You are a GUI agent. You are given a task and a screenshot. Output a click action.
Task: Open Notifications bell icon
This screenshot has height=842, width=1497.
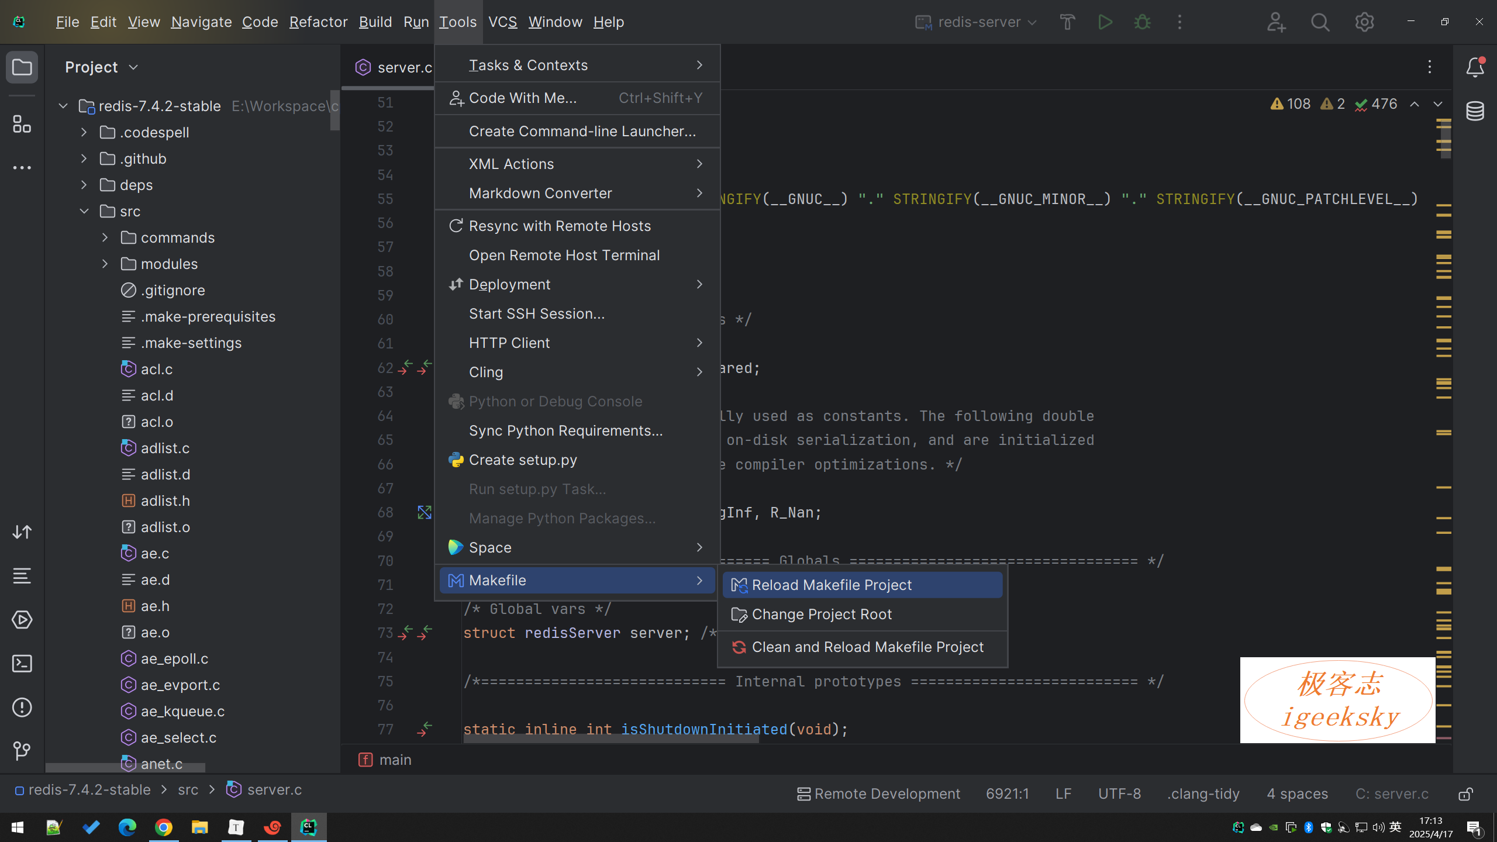1475,67
